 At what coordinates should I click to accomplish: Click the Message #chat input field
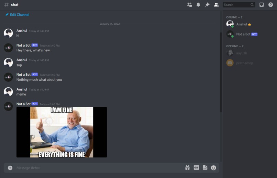pyautogui.click(x=99, y=168)
